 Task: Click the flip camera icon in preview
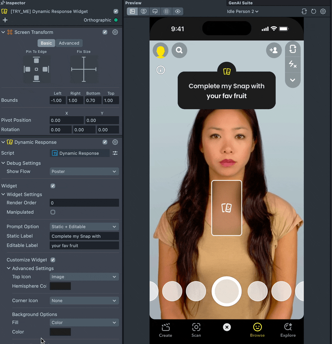coord(293,49)
